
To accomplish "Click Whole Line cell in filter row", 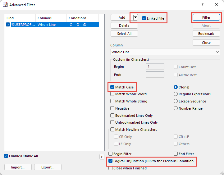I will [x=47, y=25].
